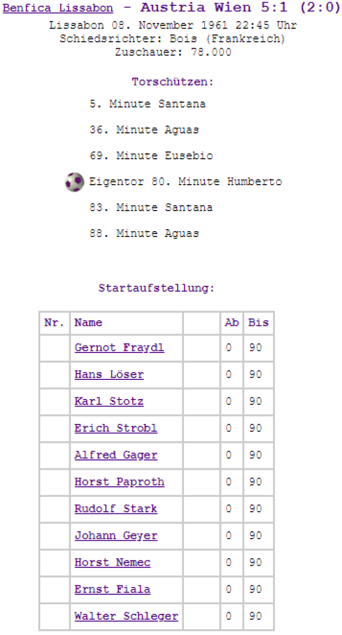Click the Bis column header
Image resolution: width=342 pixels, height=635 pixels.
[x=258, y=323]
